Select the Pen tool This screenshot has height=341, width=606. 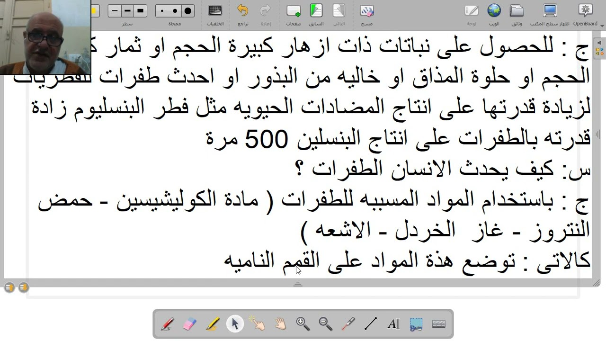click(167, 324)
